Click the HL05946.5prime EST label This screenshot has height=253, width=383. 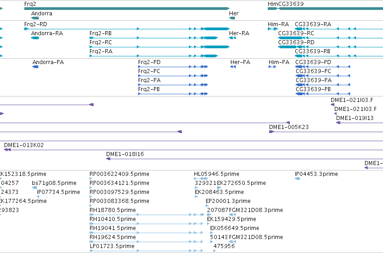coord(216,174)
